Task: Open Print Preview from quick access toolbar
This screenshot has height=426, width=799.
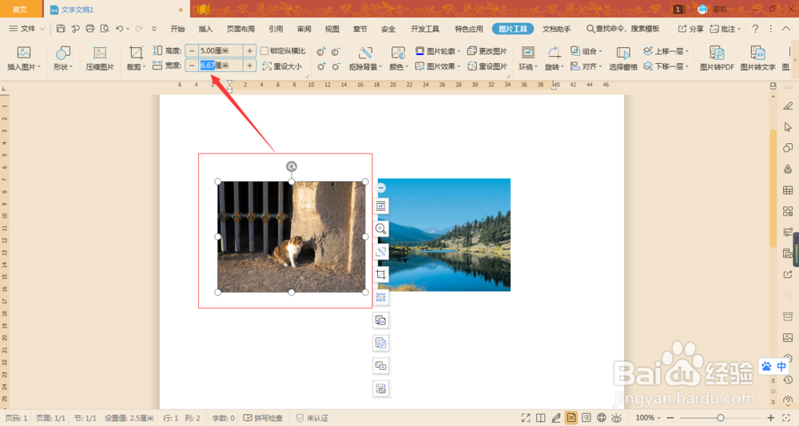Action: point(105,29)
